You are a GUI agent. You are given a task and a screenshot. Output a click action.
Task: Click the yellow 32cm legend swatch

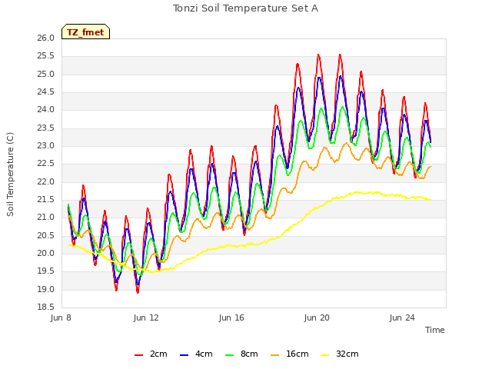[325, 355]
